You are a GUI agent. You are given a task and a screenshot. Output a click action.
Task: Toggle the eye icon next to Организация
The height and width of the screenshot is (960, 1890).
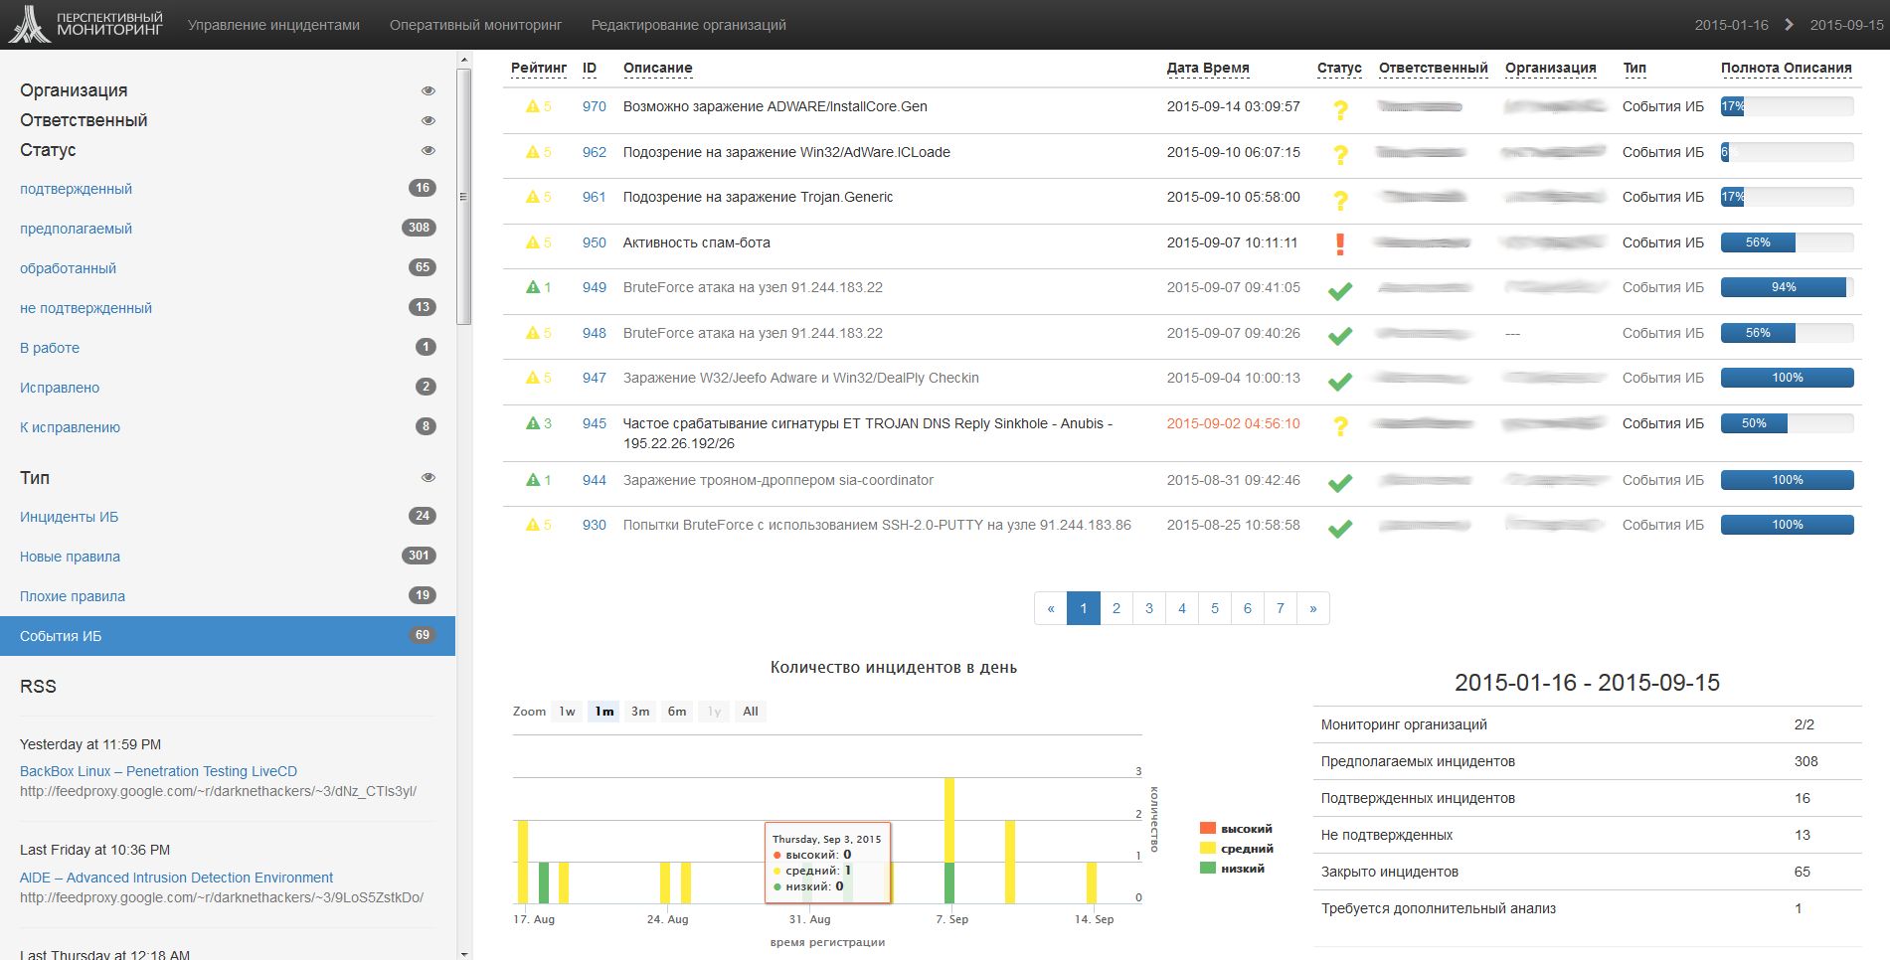point(429,90)
